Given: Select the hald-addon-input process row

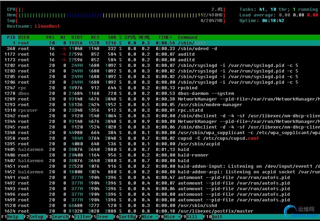Looking at the screenshot, I should click(x=161, y=166).
